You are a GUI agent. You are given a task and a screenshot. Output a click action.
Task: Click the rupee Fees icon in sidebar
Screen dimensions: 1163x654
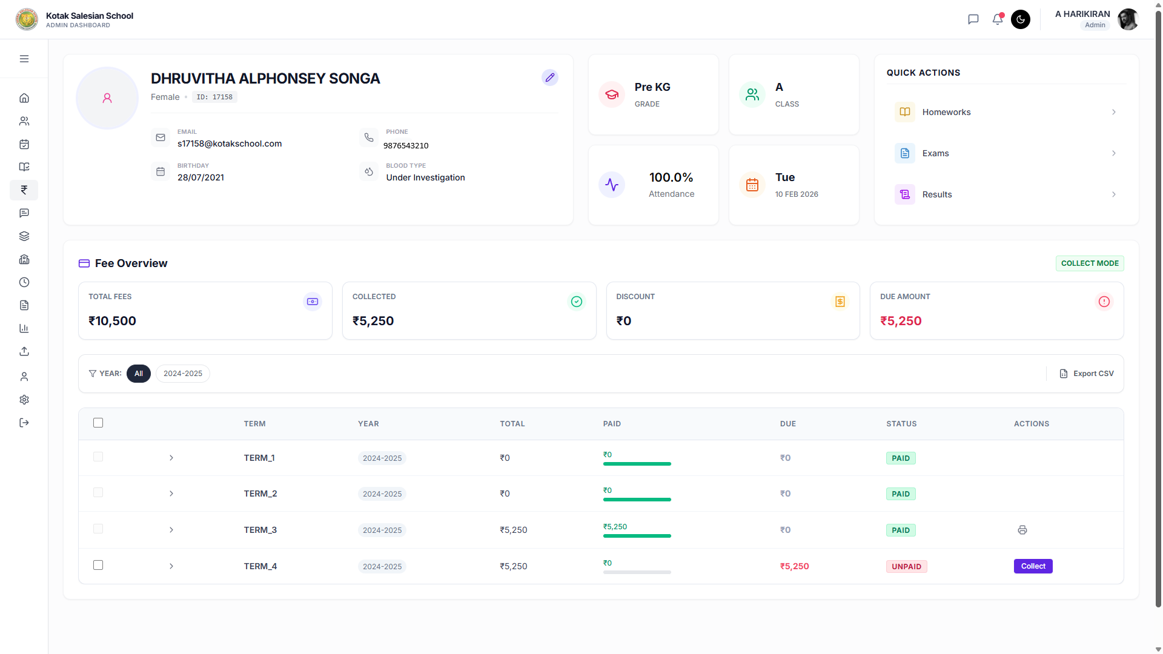point(24,190)
